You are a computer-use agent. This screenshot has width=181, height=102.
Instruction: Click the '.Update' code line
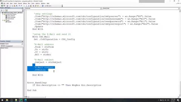(38, 27)
